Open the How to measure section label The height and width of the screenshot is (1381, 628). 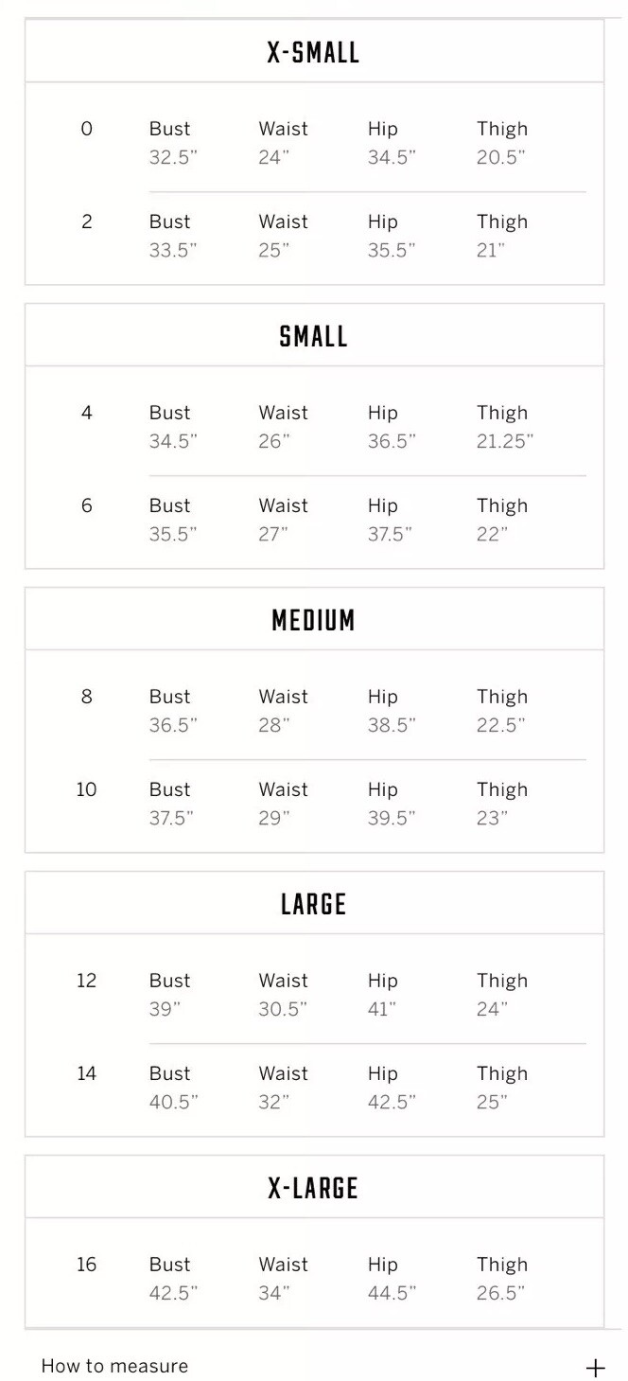tap(114, 1366)
